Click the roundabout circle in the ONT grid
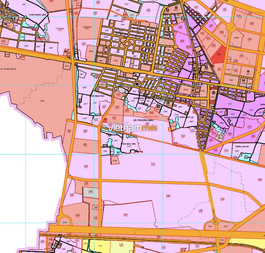Viewport: 265px width, 253px height. click(x=127, y=44)
